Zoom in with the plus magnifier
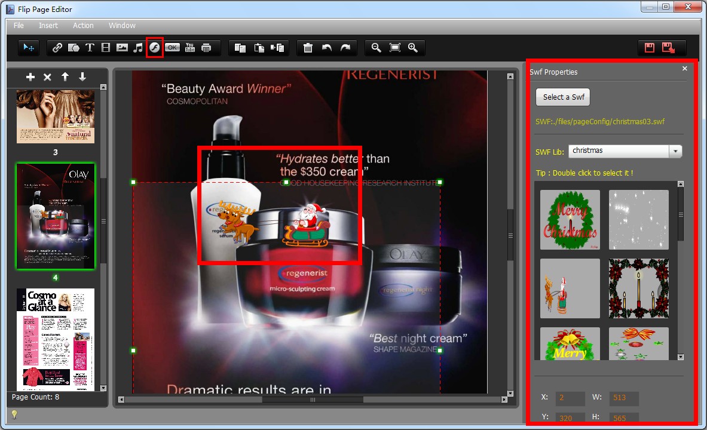Image resolution: width=707 pixels, height=430 pixels. [x=413, y=47]
